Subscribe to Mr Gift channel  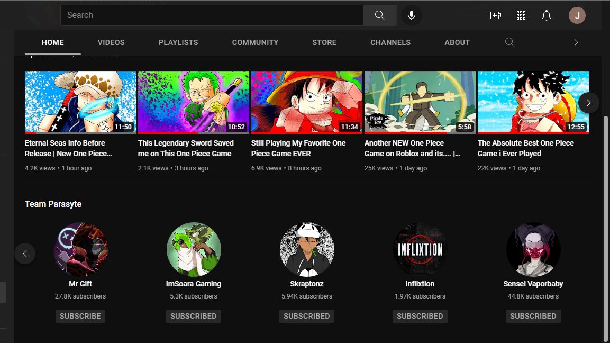(80, 316)
